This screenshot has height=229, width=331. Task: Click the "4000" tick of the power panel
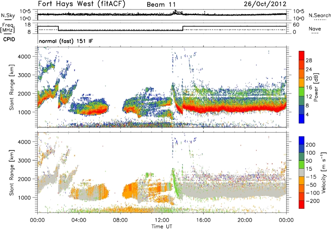pos(24,57)
